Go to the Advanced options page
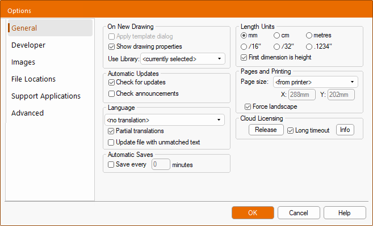 50,113
